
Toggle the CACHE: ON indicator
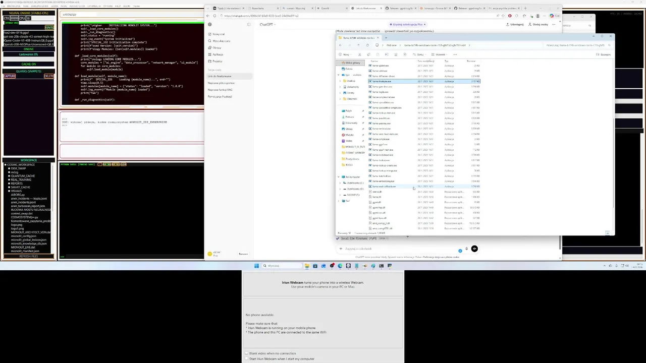pos(28,64)
